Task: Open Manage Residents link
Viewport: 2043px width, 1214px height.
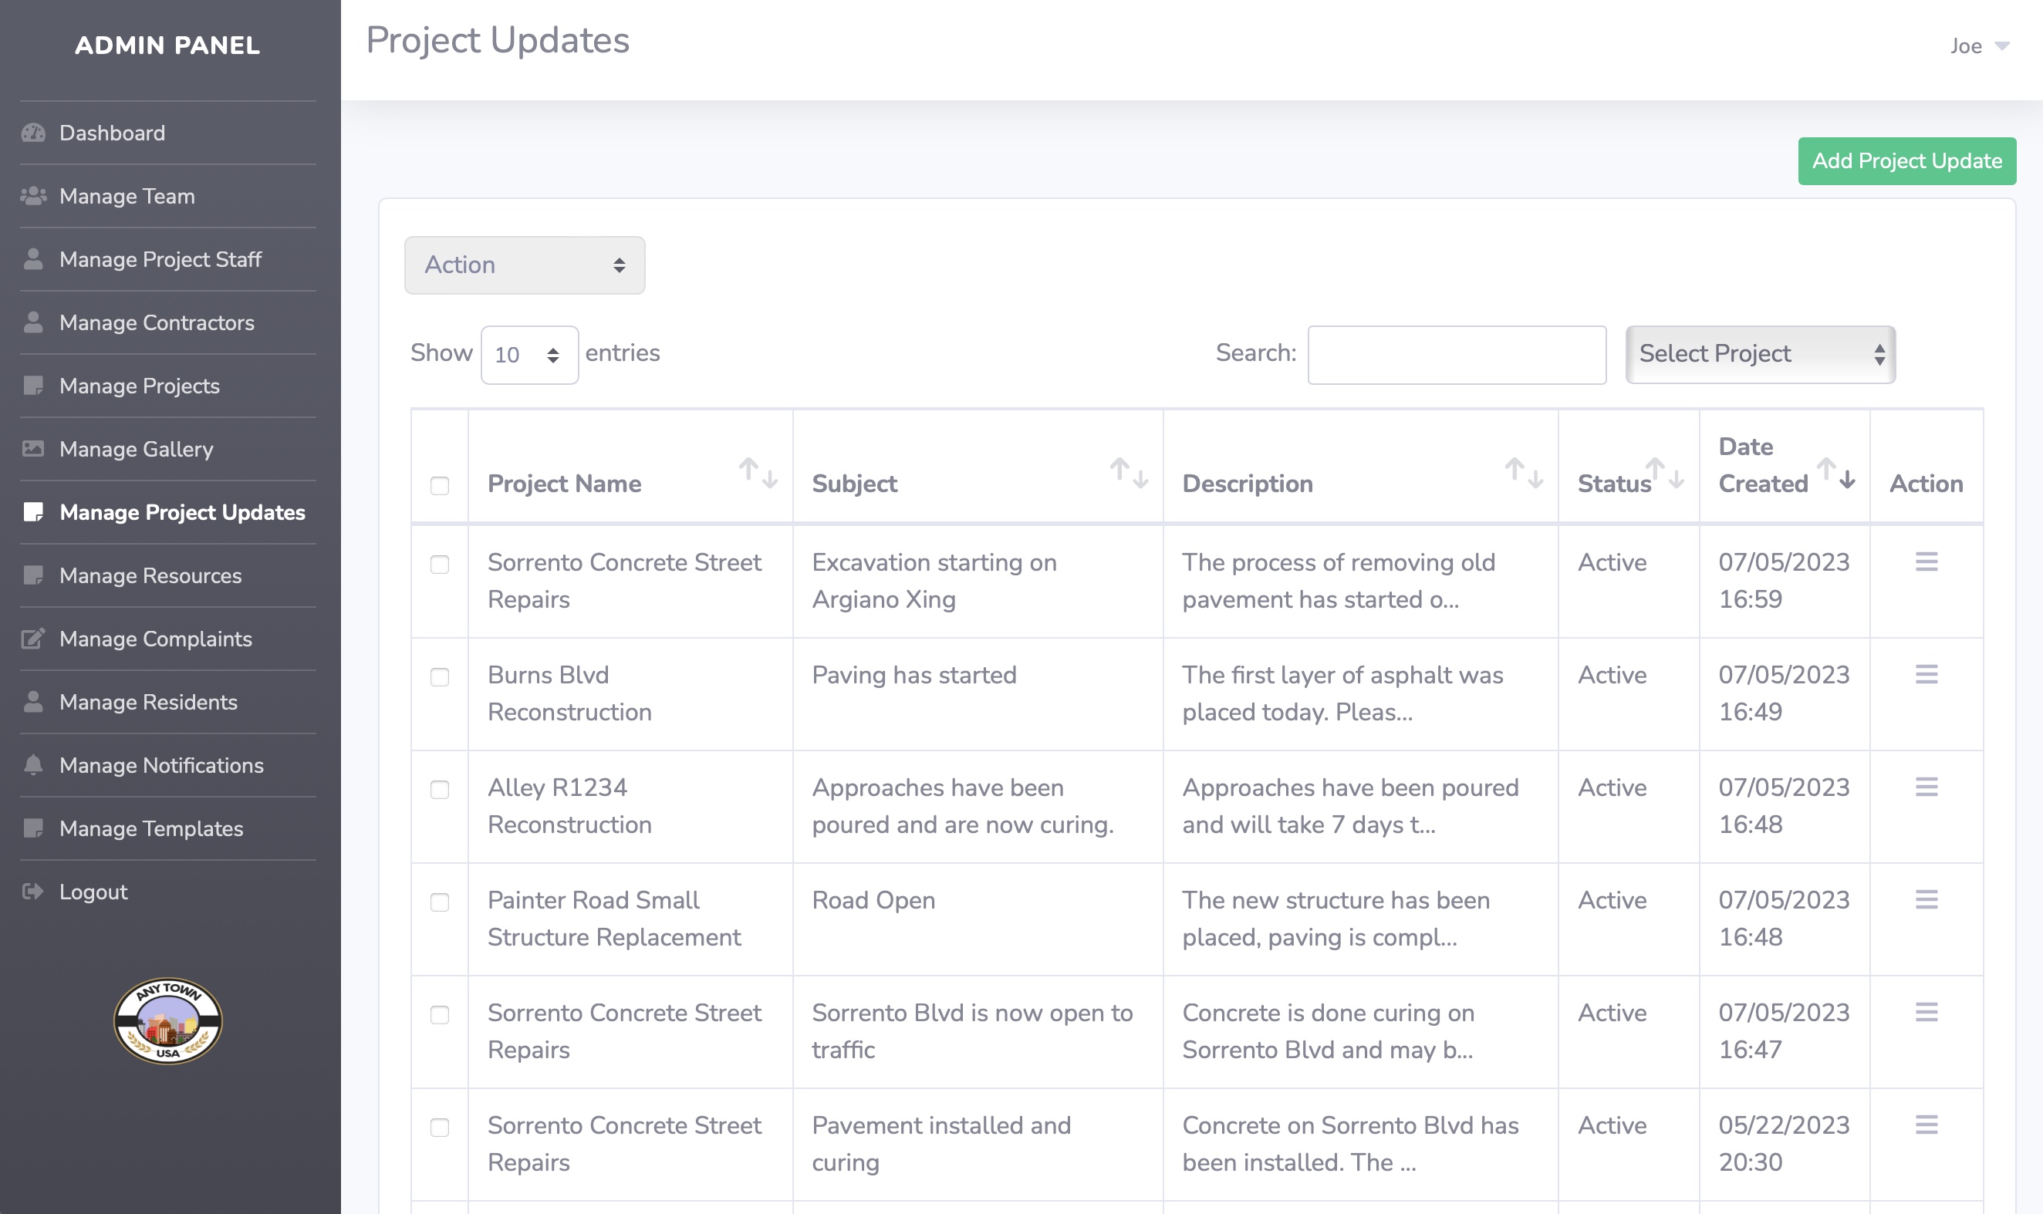Action: click(148, 702)
